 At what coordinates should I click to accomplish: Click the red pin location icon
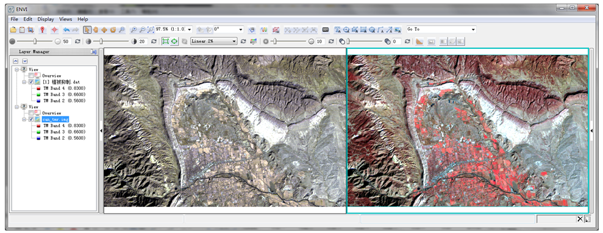[x=42, y=30]
